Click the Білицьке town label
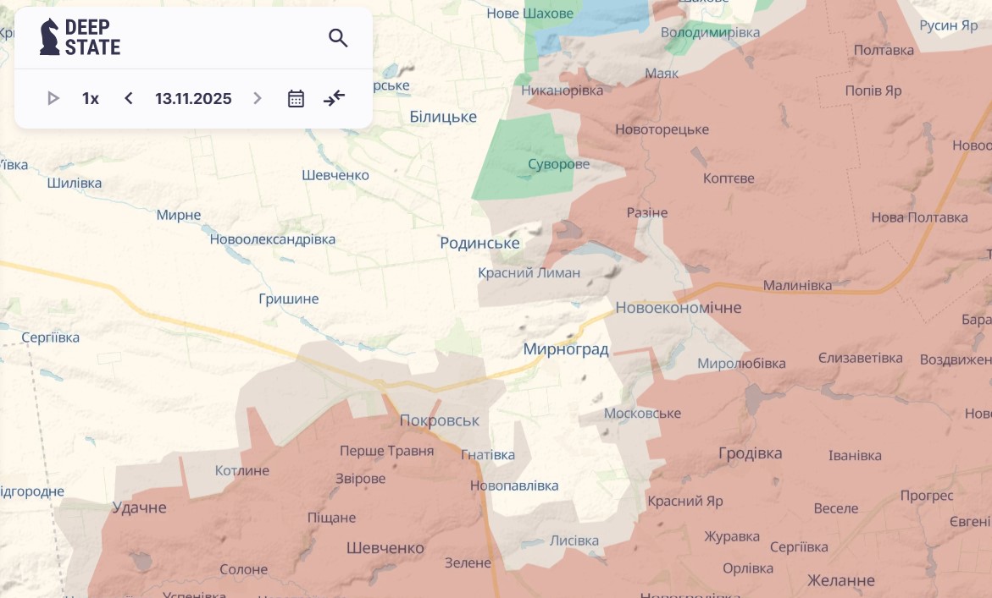The image size is (992, 598). pyautogui.click(x=443, y=117)
